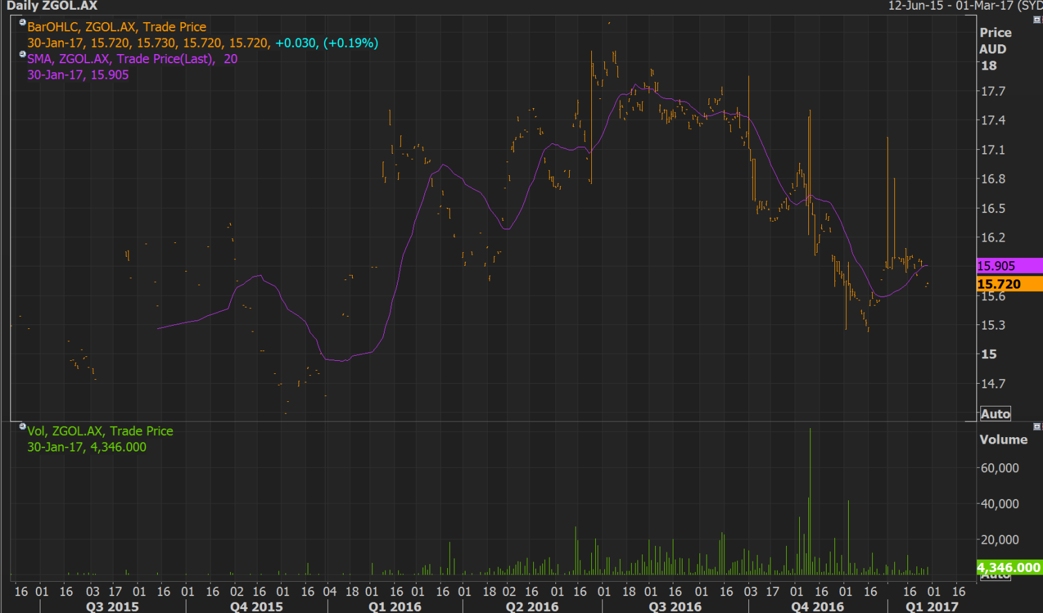
Task: Click the 16.8 price axis label
Action: [x=993, y=179]
